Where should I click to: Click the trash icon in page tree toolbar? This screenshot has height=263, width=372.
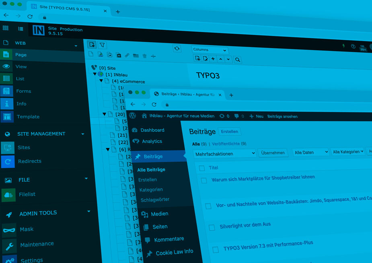[x=144, y=56]
